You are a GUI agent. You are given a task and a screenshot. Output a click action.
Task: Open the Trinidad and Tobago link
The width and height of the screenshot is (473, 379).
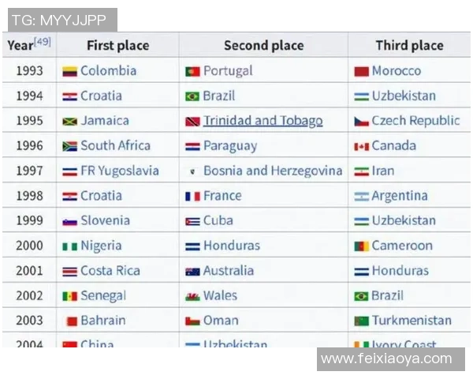pos(263,121)
